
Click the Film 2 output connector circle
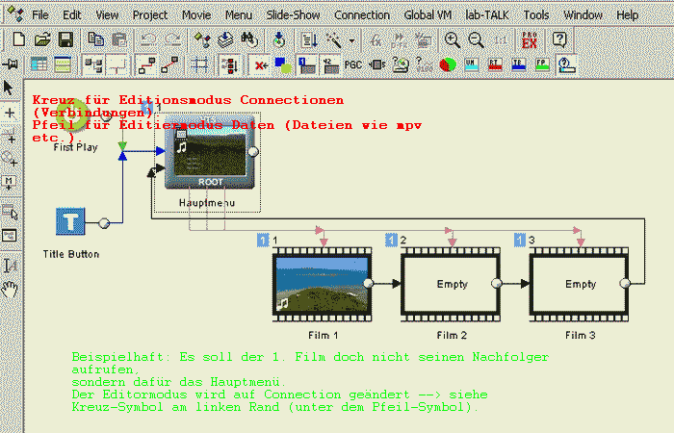click(496, 284)
